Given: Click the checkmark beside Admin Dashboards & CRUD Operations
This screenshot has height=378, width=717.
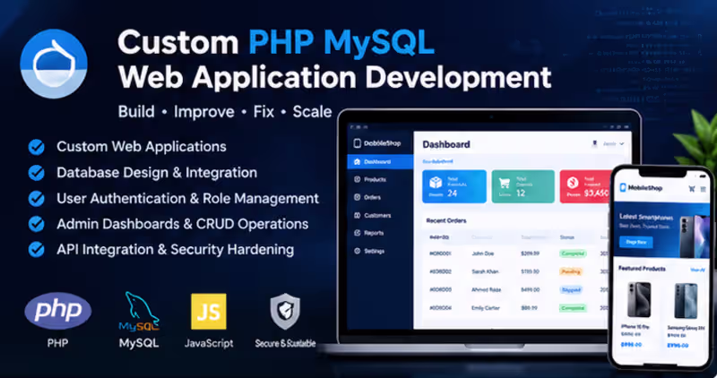Looking at the screenshot, I should pyautogui.click(x=37, y=224).
